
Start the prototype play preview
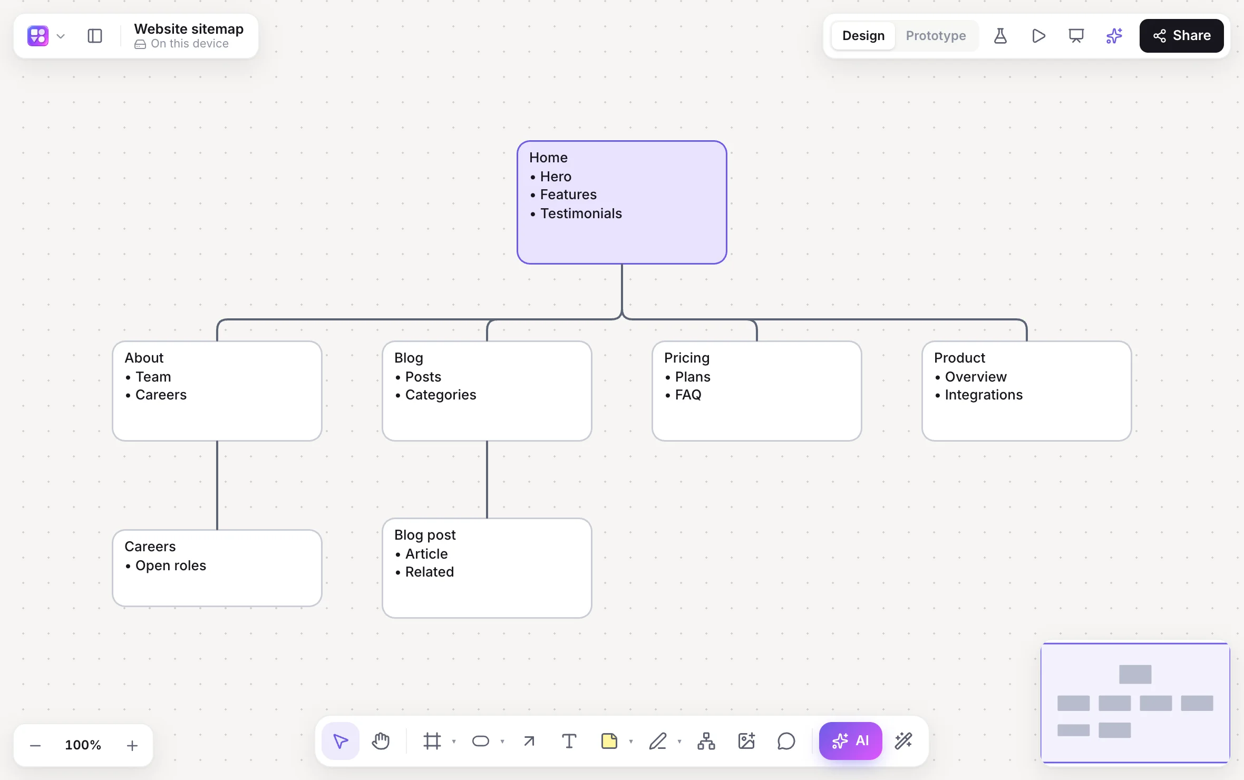pos(1038,36)
